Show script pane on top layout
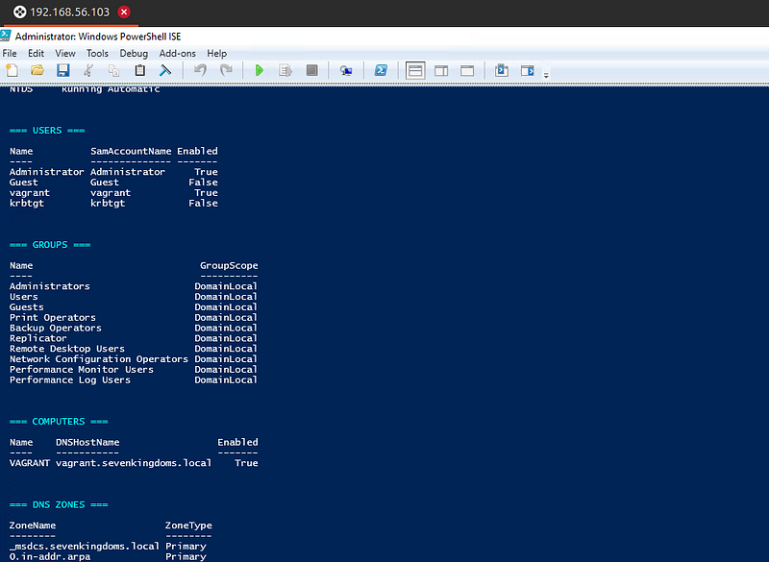 415,70
